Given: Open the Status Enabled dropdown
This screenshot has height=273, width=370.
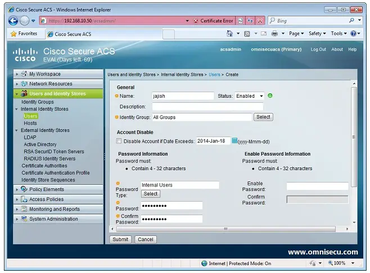Looking at the screenshot, I should [x=250, y=96].
